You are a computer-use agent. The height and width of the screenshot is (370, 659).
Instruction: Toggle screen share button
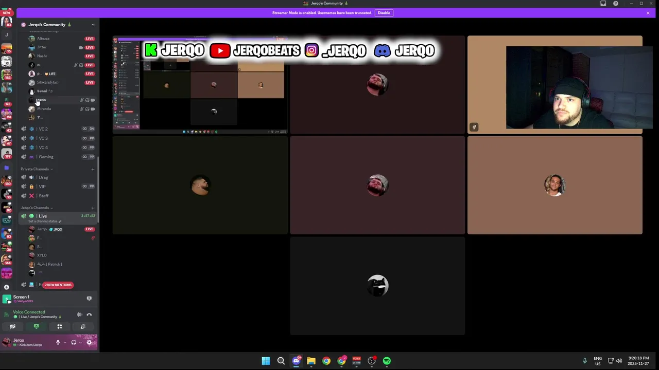click(x=36, y=327)
